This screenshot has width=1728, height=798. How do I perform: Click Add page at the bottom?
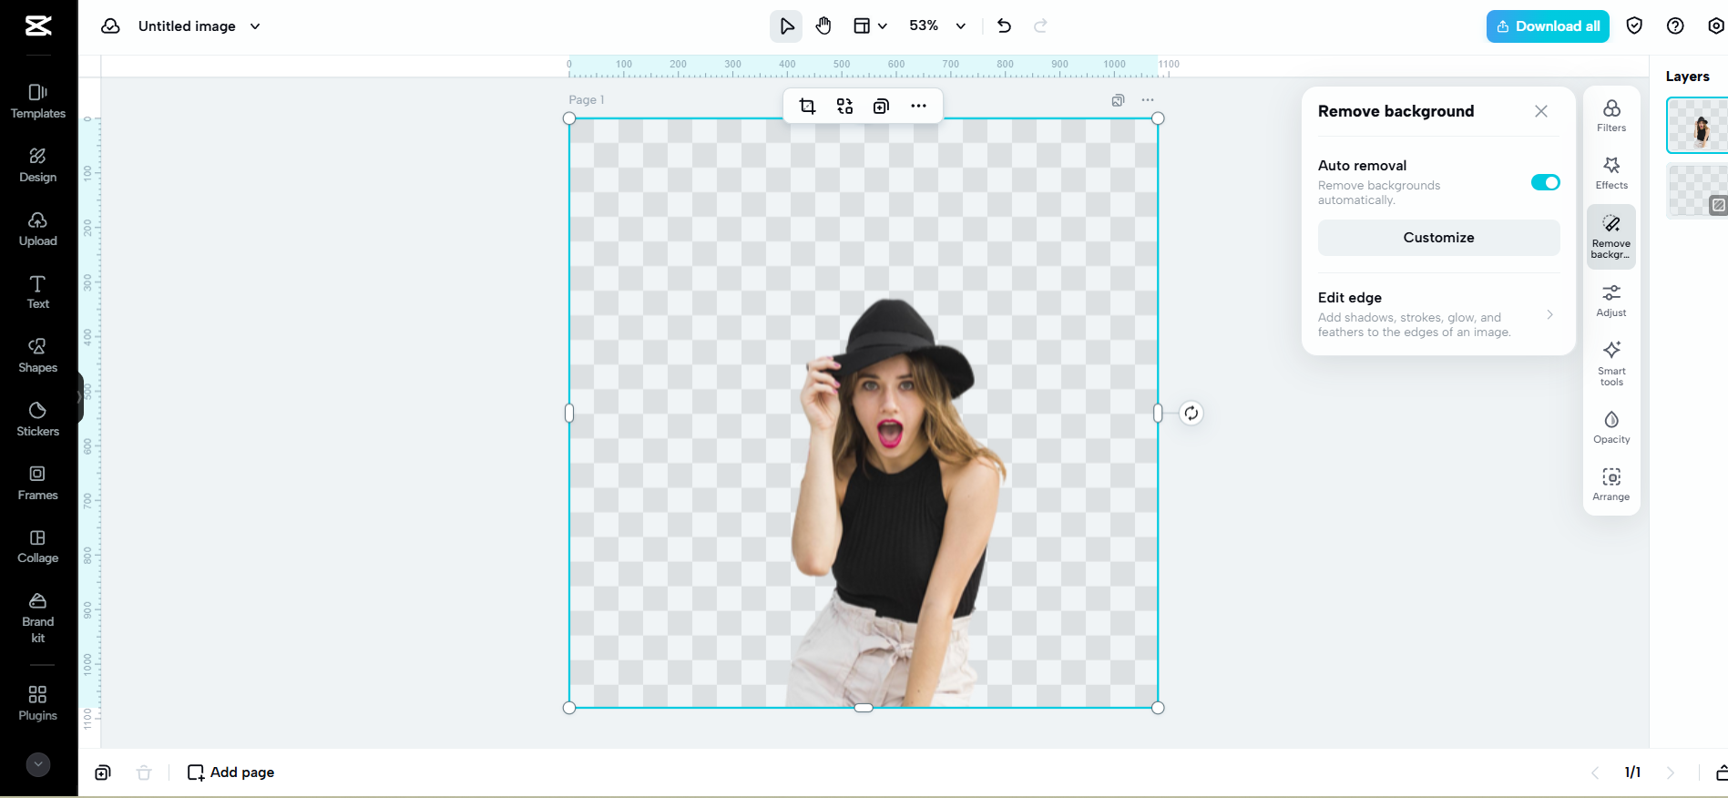231,772
